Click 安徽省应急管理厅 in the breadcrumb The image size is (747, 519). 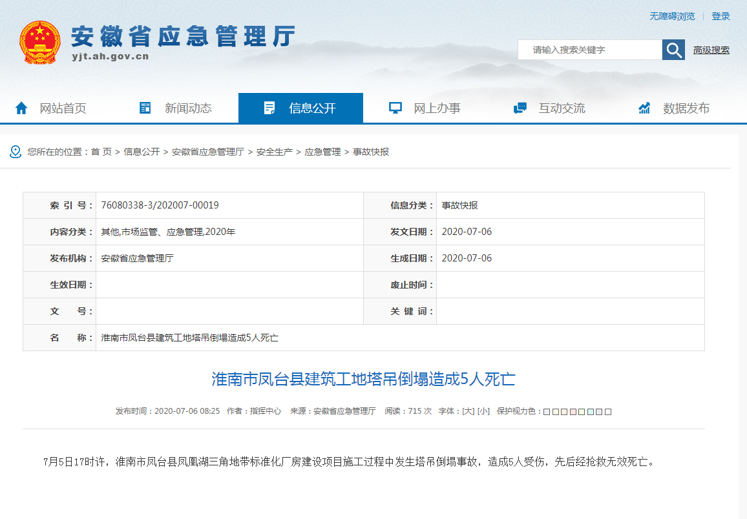(x=207, y=152)
